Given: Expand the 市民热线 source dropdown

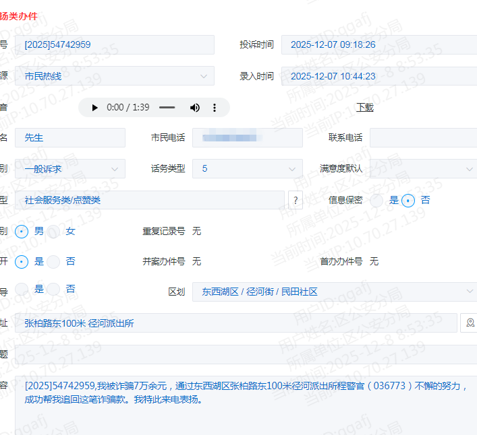Looking at the screenshot, I should 113,76.
